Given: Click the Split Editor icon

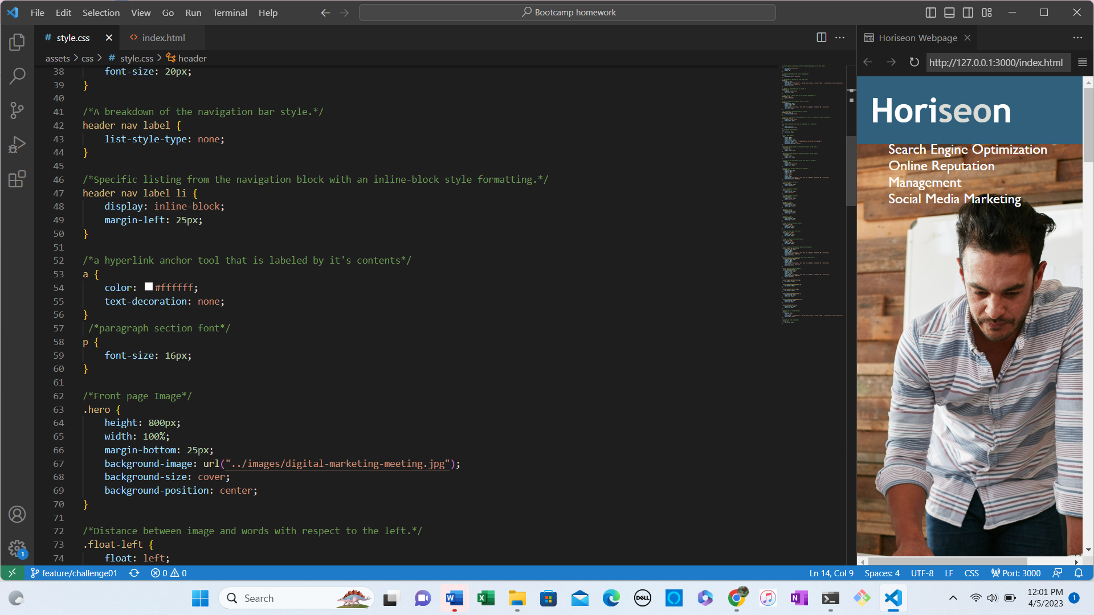Looking at the screenshot, I should [821, 37].
